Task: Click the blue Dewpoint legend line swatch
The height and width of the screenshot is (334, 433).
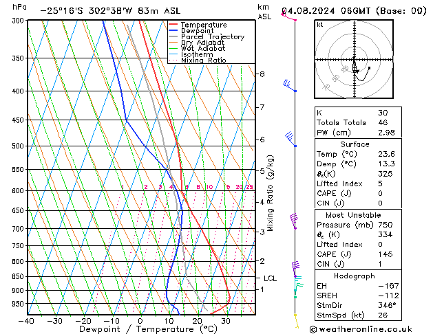Action: click(173, 30)
